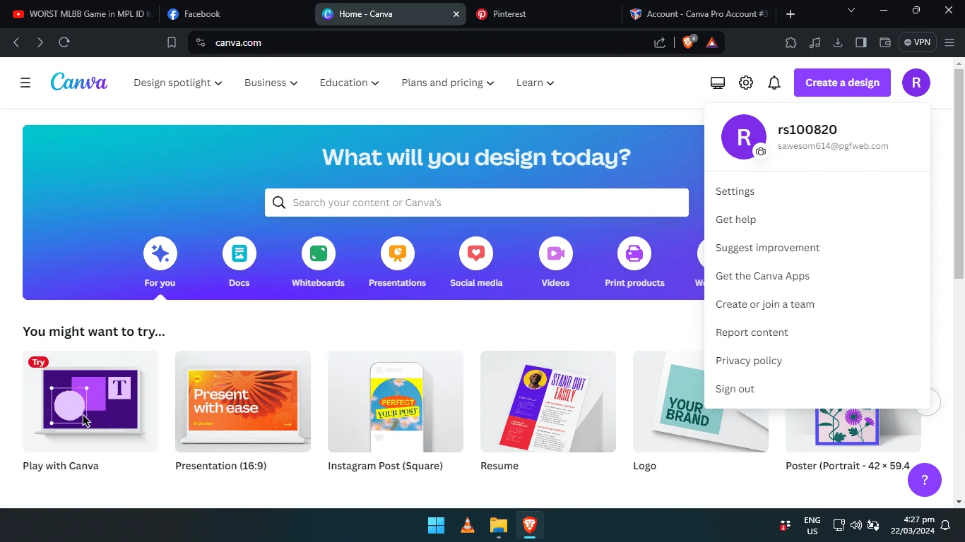Click the browser back arrow
This screenshot has height=542, width=965.
[17, 42]
